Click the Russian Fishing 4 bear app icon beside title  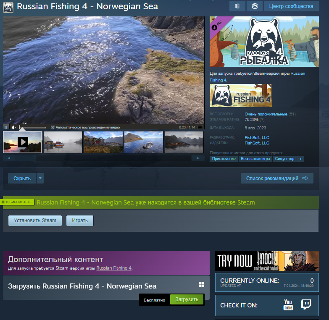click(8, 7)
